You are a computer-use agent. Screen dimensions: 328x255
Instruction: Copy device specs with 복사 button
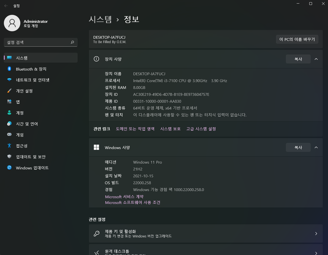coord(298,59)
